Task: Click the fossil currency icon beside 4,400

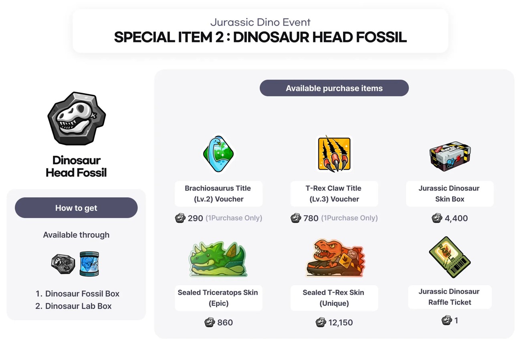Action: [437, 218]
